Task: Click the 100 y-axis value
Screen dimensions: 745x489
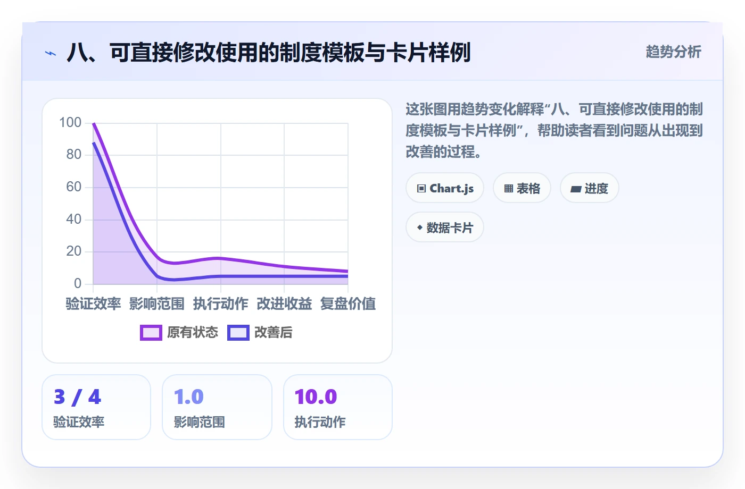Action: [x=70, y=123]
